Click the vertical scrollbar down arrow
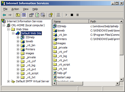Image resolution: width=125 pixels, height=92 pixels. click(121, 79)
